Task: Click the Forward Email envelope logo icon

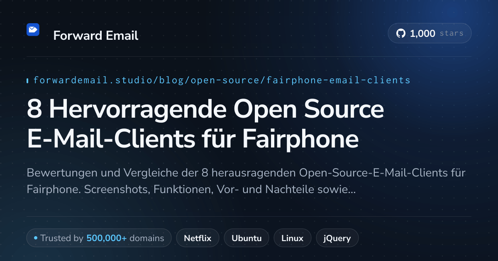Action: click(33, 30)
